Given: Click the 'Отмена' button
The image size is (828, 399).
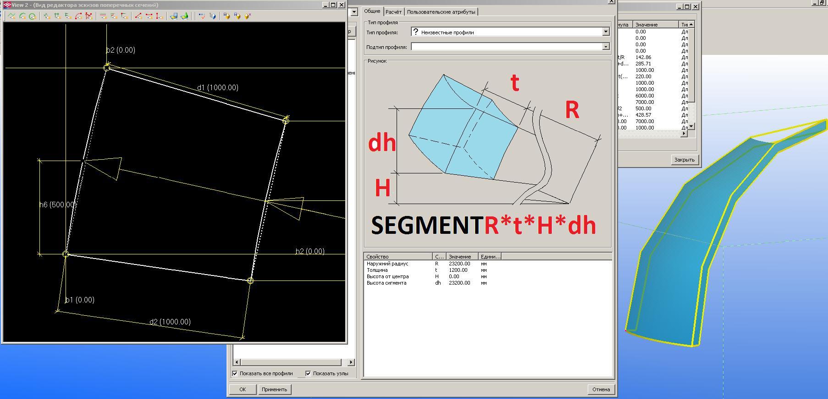Looking at the screenshot, I should coord(601,389).
